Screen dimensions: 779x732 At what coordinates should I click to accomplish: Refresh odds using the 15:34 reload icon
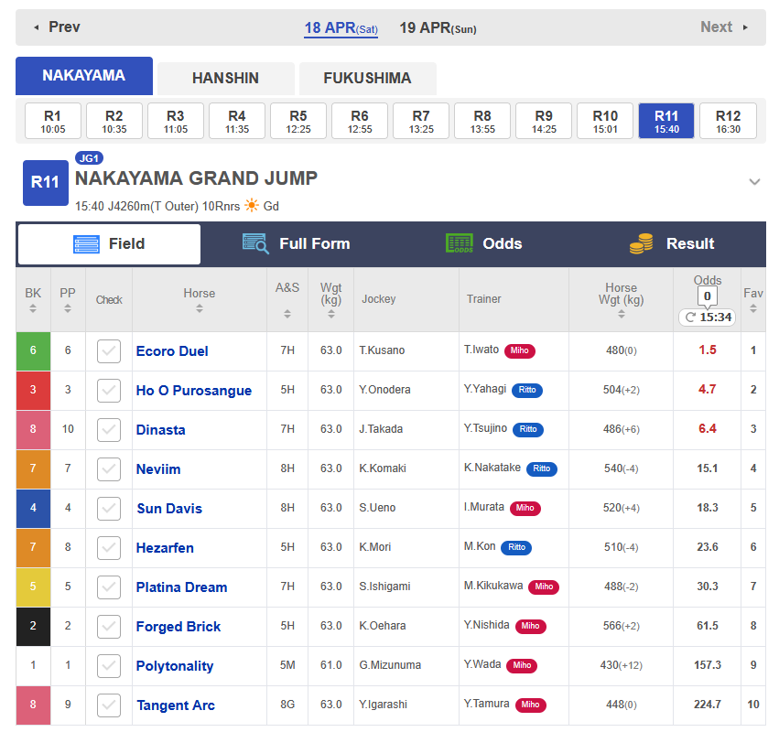pyautogui.click(x=690, y=318)
